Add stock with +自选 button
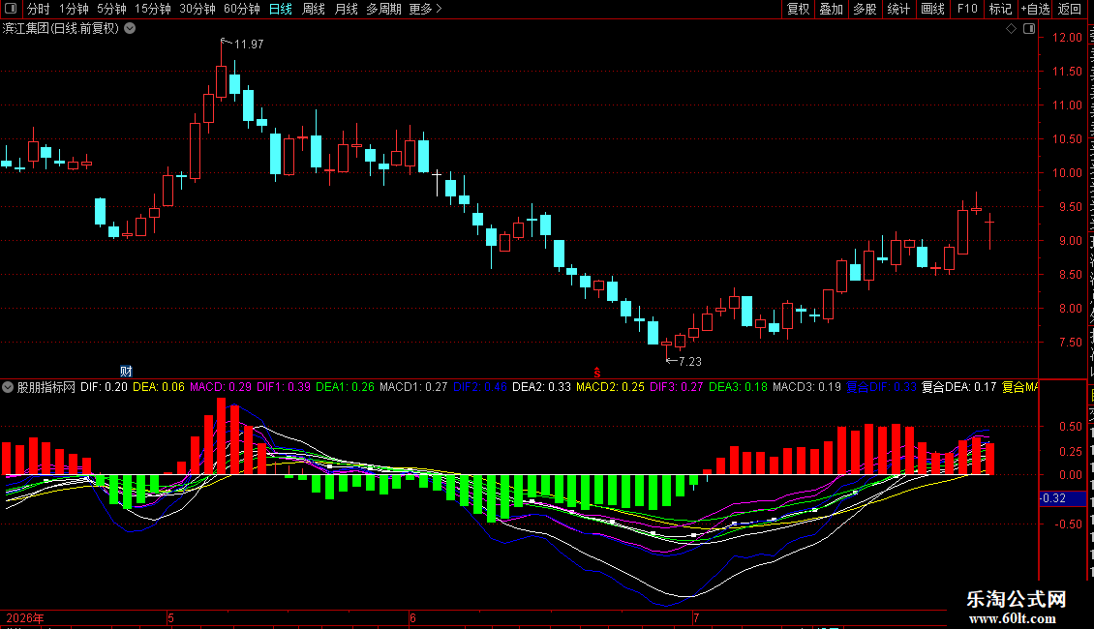The image size is (1094, 629). (x=1035, y=9)
